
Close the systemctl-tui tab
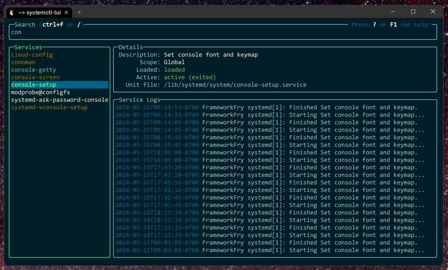point(66,12)
